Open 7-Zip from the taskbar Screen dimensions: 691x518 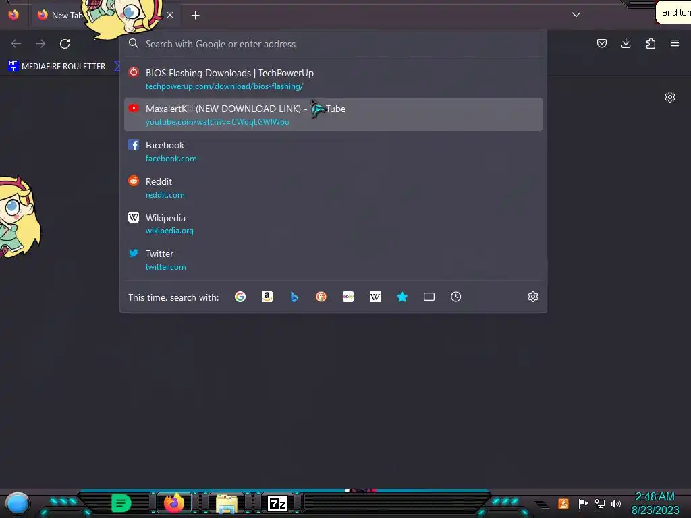point(277,503)
